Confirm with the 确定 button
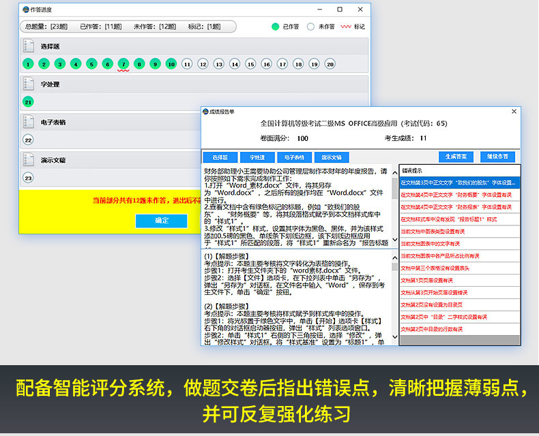This screenshot has height=436, width=539. 162,221
